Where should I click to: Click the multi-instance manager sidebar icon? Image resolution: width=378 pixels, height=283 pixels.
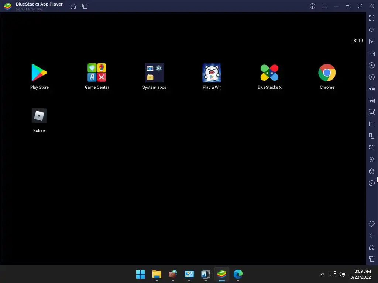372,136
